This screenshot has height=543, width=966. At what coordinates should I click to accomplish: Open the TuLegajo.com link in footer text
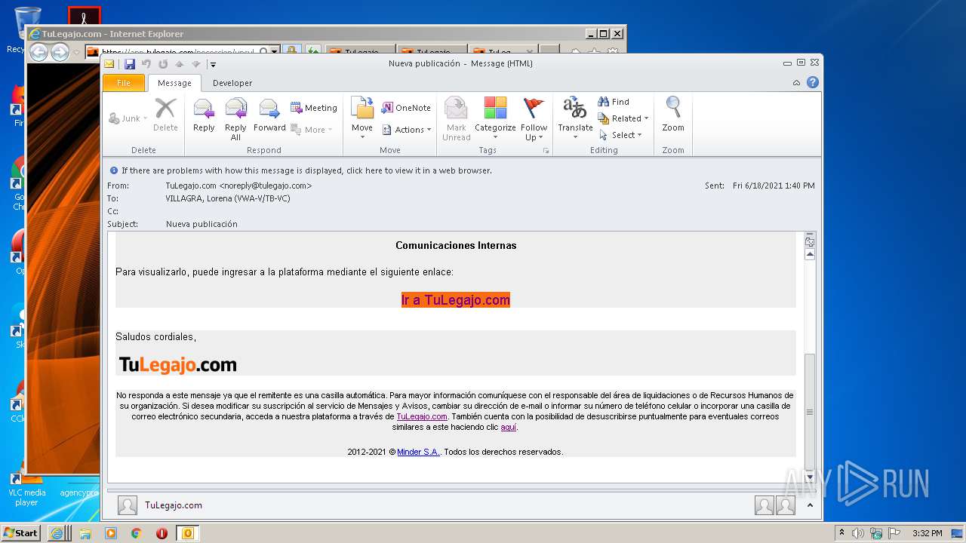click(x=422, y=416)
